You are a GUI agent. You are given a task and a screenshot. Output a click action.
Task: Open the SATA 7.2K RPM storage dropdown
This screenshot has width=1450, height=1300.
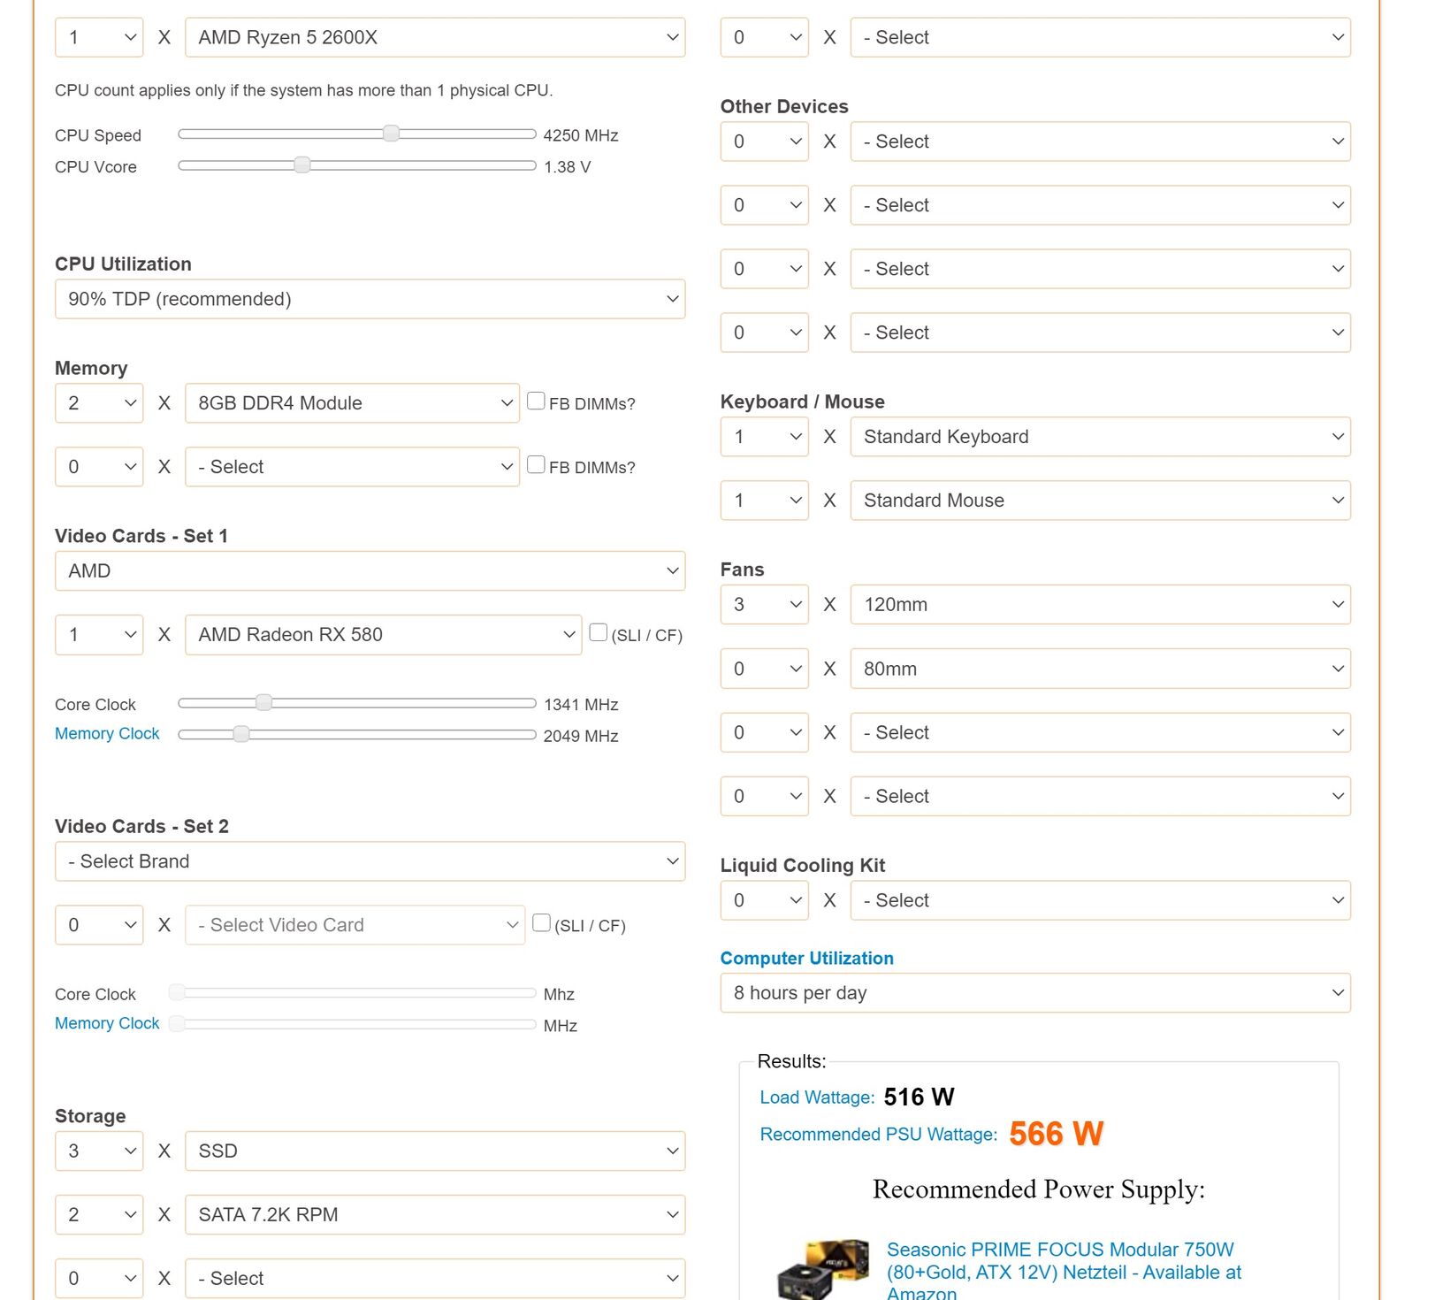coord(435,1215)
